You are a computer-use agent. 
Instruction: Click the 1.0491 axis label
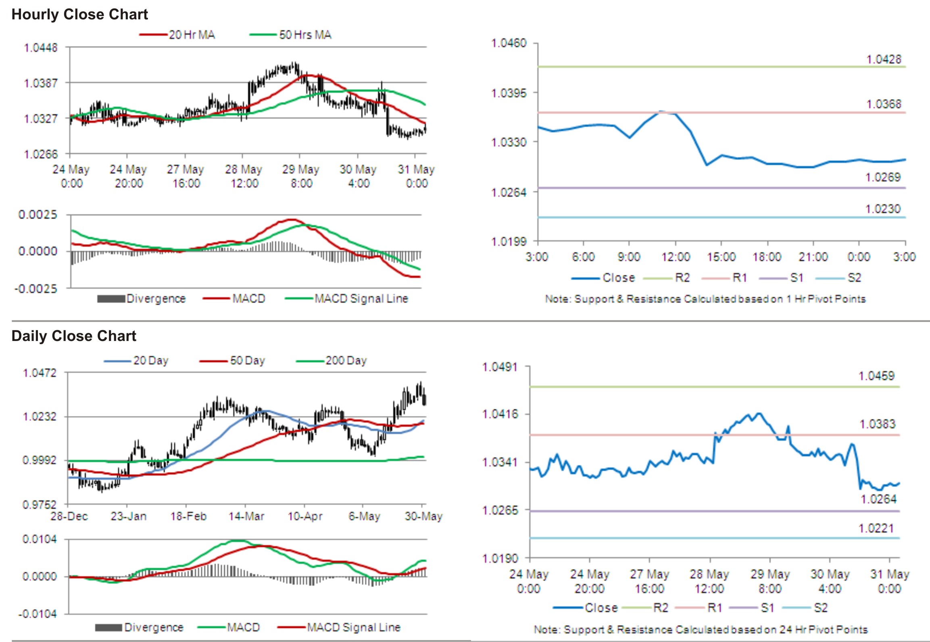[500, 367]
